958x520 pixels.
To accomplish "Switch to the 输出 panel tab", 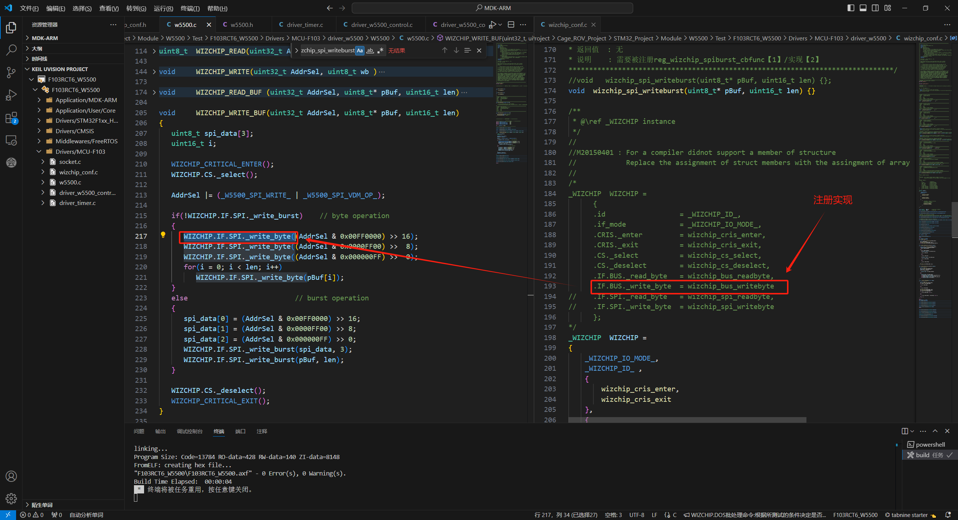I will 160,431.
